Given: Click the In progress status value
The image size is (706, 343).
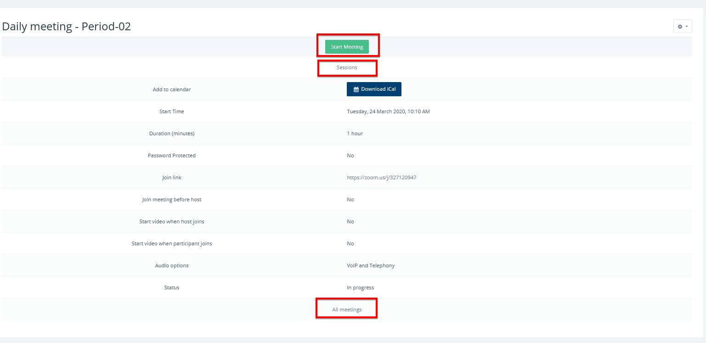Looking at the screenshot, I should click(360, 288).
